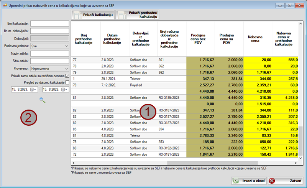307x188 pixels.
Task: Click column header Dobavljač iz prethodne kalkulacije
Action: coord(143,39)
